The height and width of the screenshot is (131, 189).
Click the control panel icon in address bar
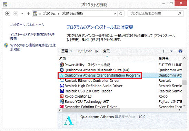(35, 13)
